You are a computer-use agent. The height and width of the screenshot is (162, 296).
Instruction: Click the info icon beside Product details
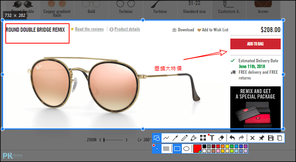(x=112, y=29)
